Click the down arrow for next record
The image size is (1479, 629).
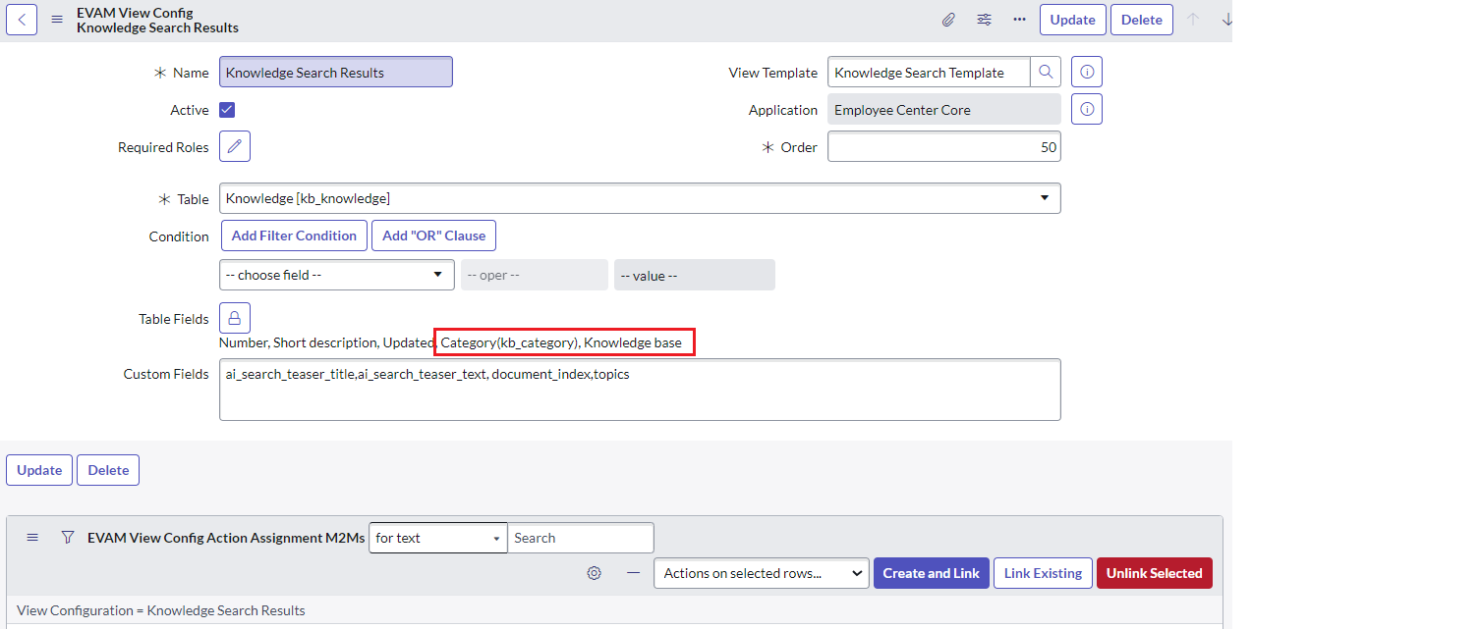pyautogui.click(x=1226, y=19)
